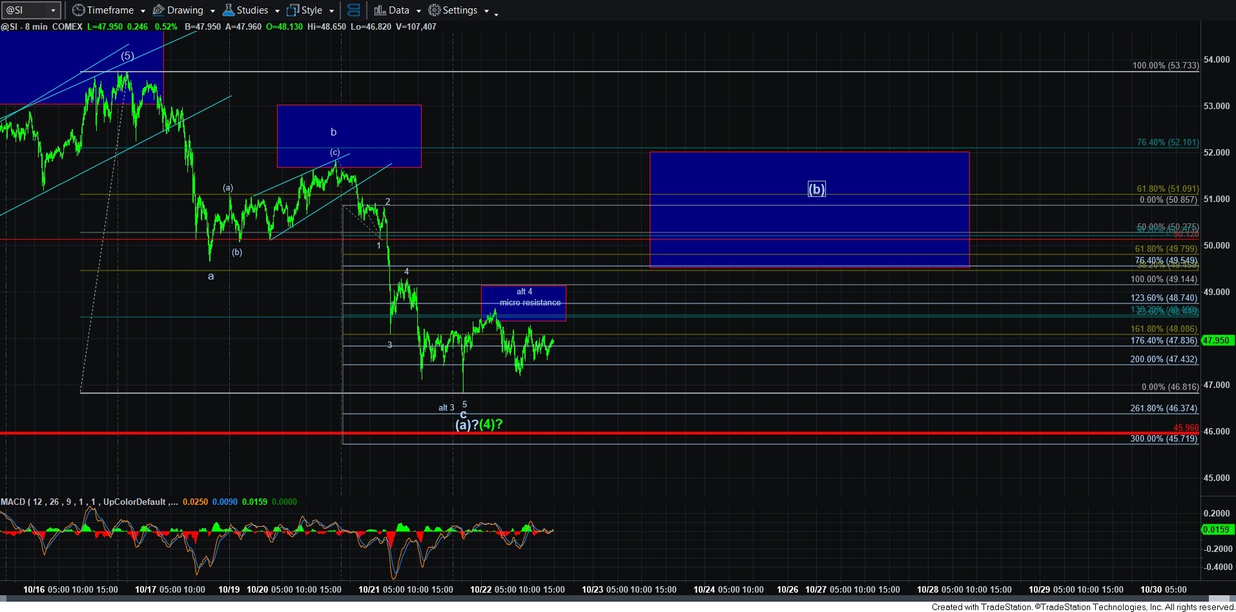Click the blue stacked-bars toolbar icon
This screenshot has width=1236, height=612.
coord(353,10)
